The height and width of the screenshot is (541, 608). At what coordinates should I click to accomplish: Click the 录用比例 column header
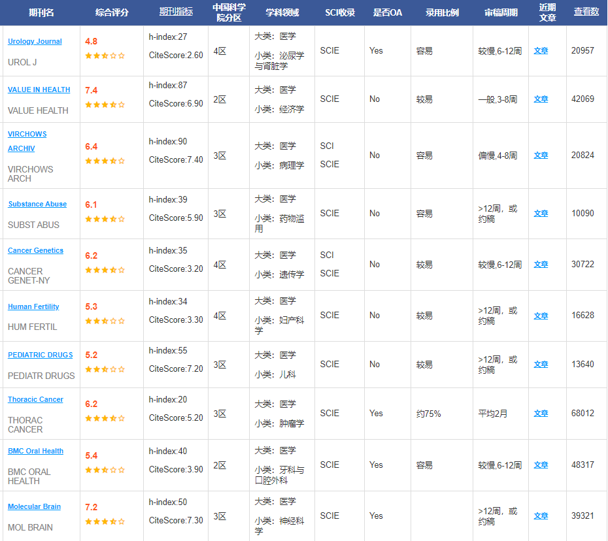(442, 12)
